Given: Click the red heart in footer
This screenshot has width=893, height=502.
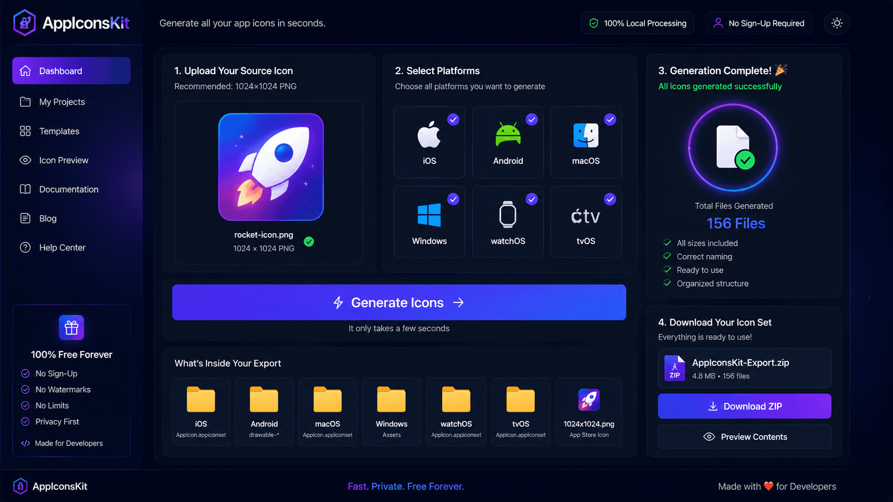Looking at the screenshot, I should [x=769, y=486].
